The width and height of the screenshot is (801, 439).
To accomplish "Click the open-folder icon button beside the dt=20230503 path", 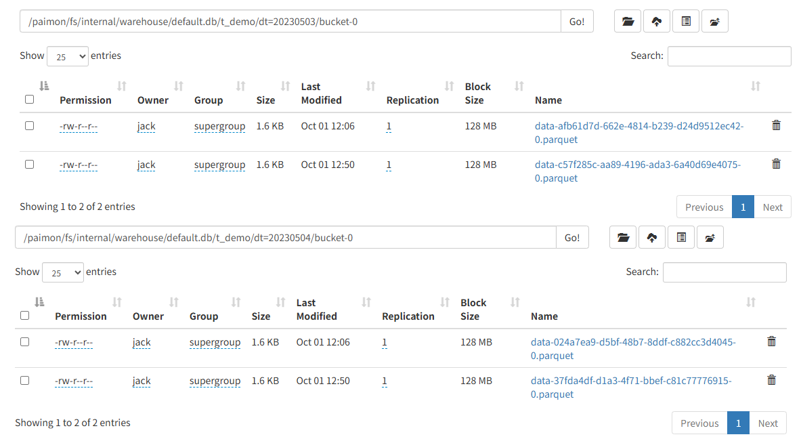I will (628, 22).
